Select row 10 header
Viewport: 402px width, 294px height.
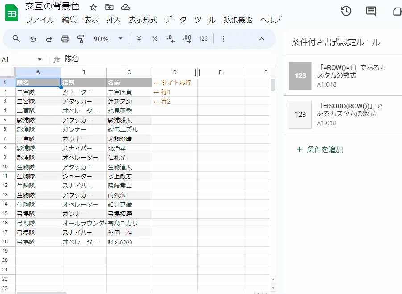click(8, 166)
